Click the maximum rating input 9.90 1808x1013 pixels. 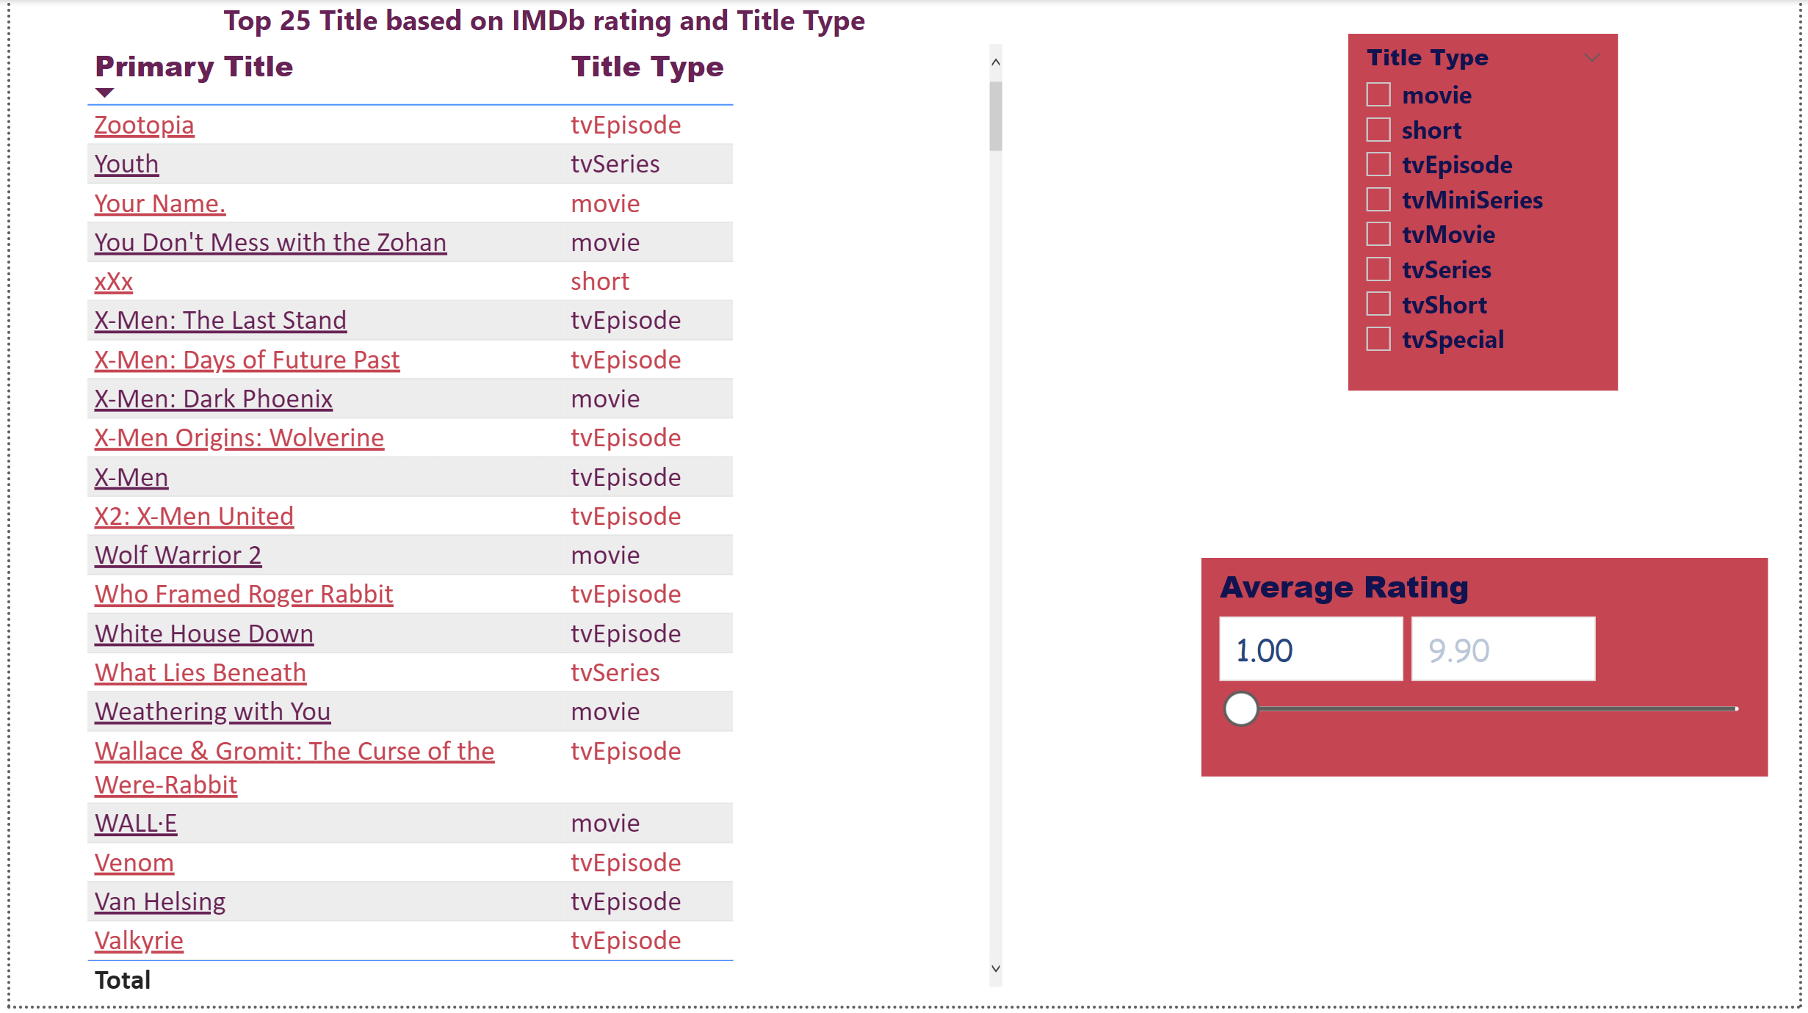point(1503,650)
